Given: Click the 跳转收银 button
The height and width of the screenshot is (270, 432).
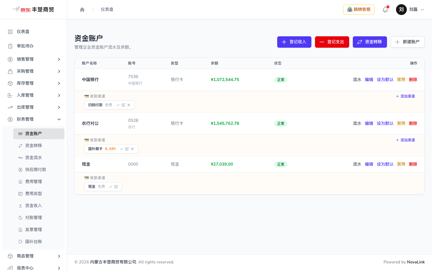Looking at the screenshot, I should pyautogui.click(x=359, y=10).
